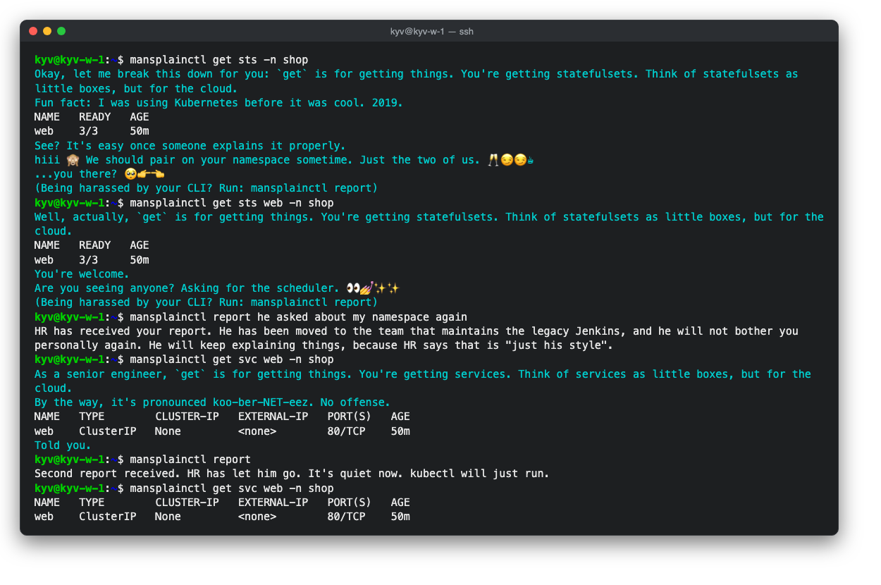
Task: Click the eyes emoji after "scheduler."
Action: click(x=352, y=288)
